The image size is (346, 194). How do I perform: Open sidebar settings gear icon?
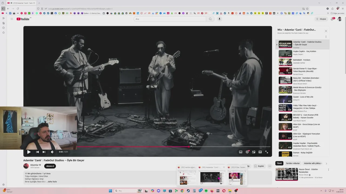(x=3, y=185)
